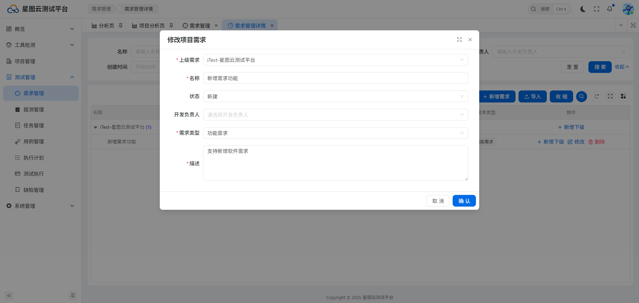Open the 开发负责人 dropdown
639x303 pixels.
(335, 115)
